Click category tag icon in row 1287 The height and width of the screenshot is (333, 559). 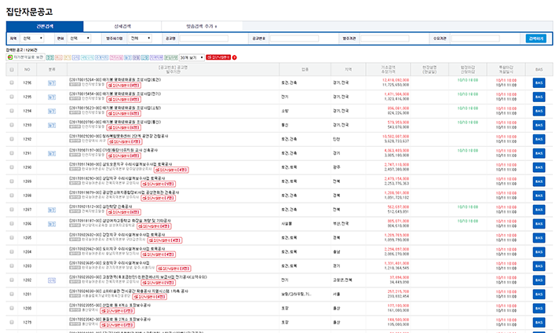52,210
